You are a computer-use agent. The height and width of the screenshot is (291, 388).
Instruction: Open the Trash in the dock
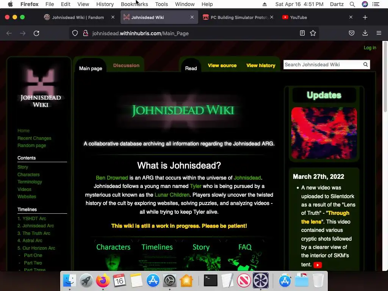click(x=318, y=281)
